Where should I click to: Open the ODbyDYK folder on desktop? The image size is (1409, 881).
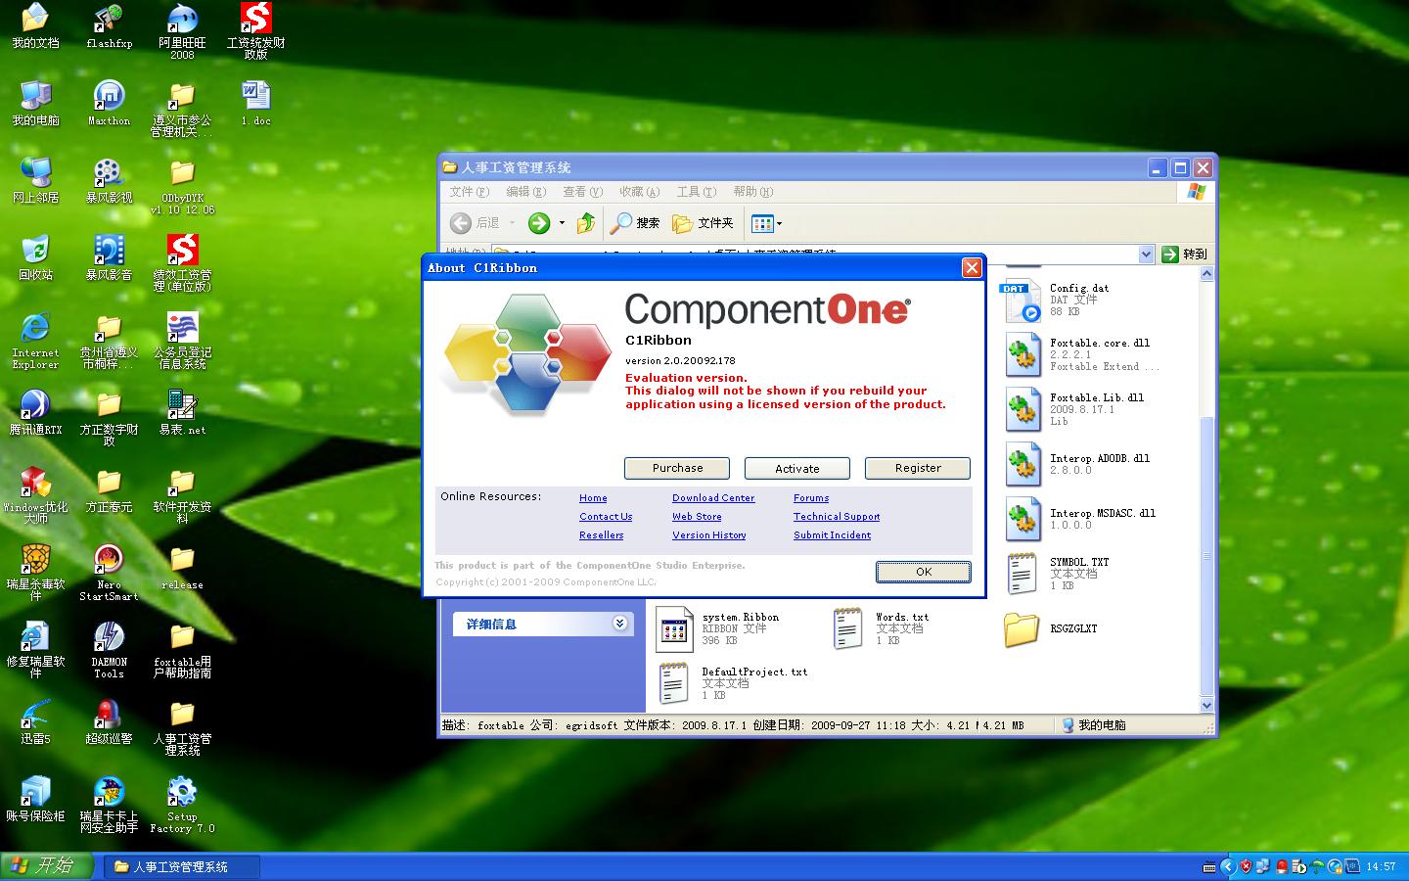[x=182, y=185]
